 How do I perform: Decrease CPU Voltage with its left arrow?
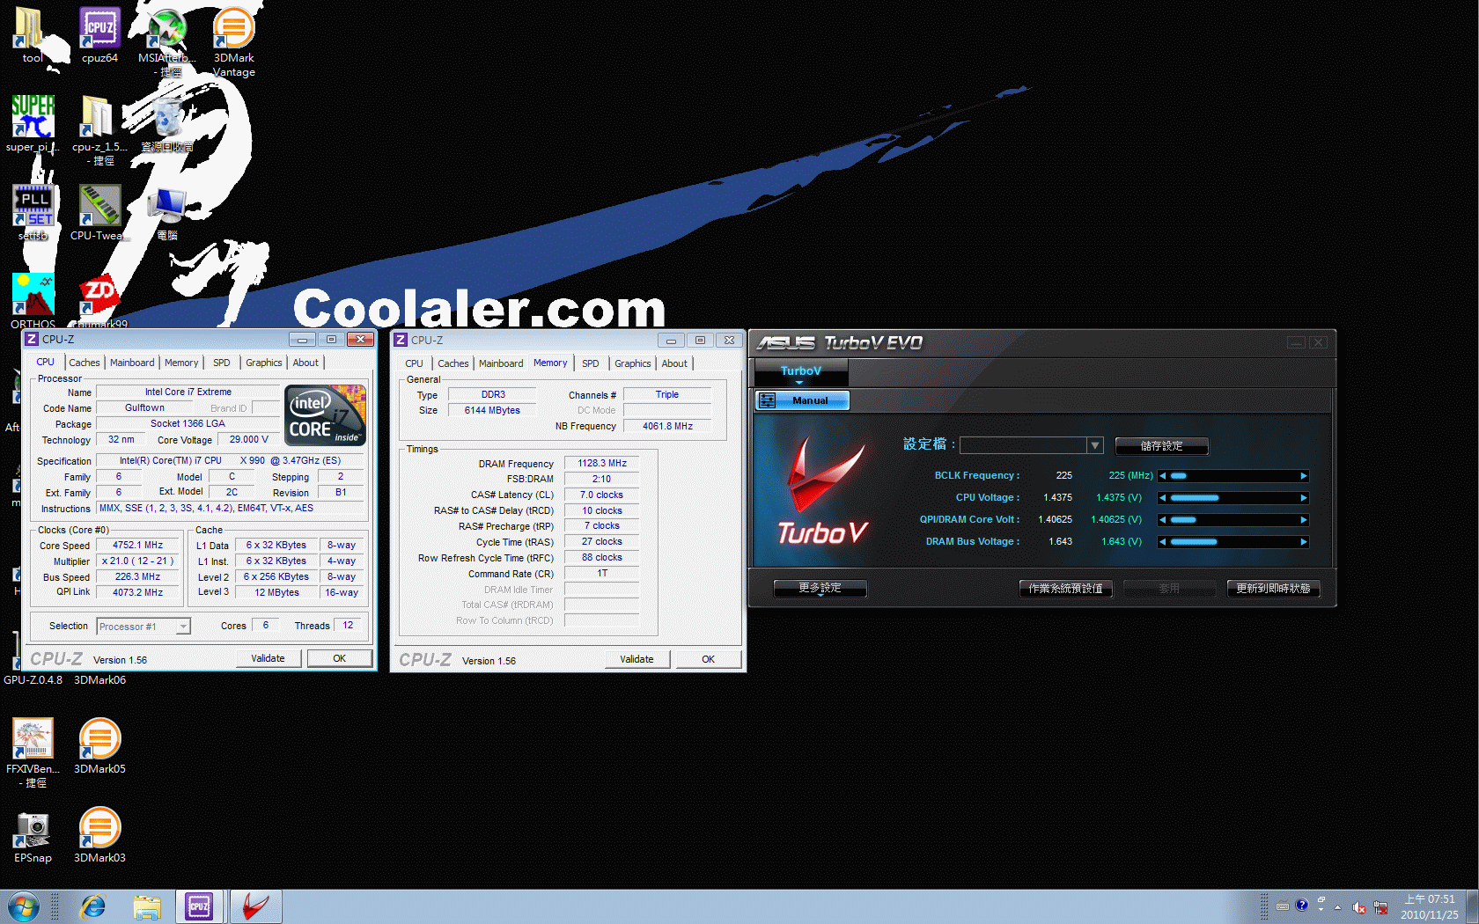click(1162, 498)
